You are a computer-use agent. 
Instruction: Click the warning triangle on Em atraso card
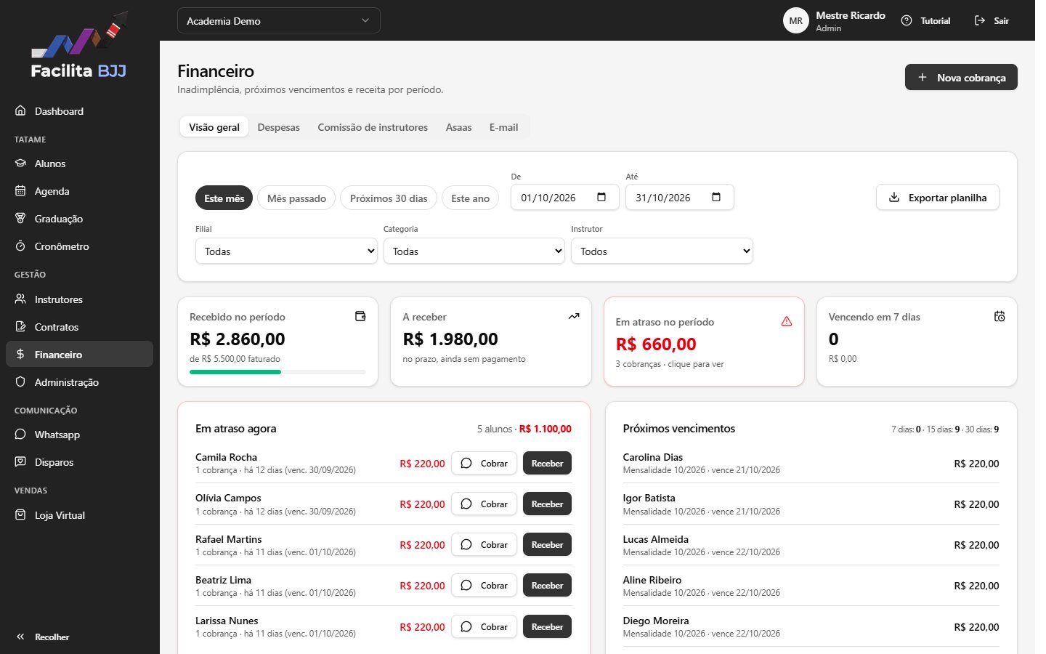tap(787, 321)
